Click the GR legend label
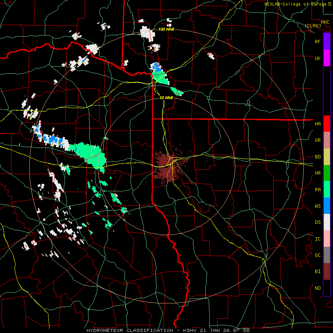The width and height of the screenshot is (333, 333). point(317,140)
